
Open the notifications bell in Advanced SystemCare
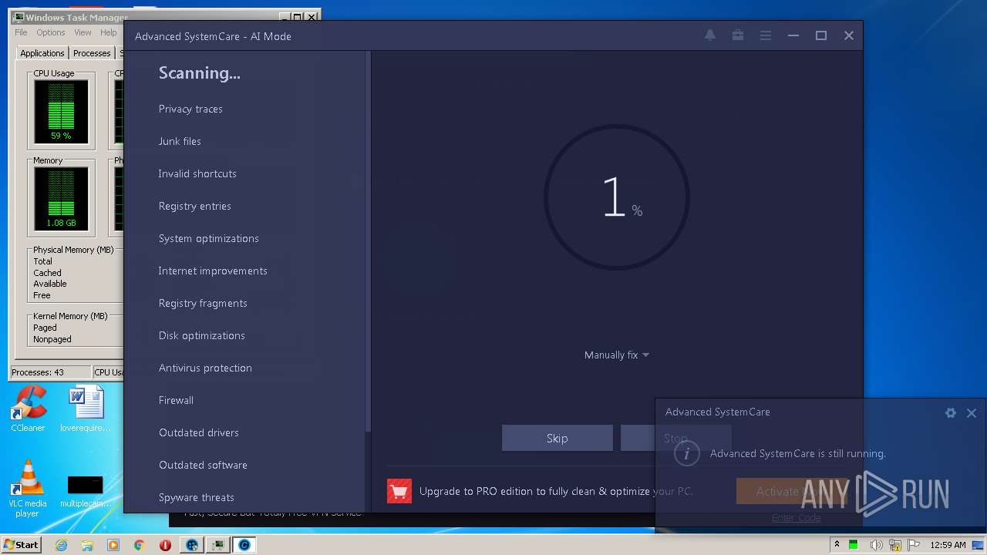point(710,35)
